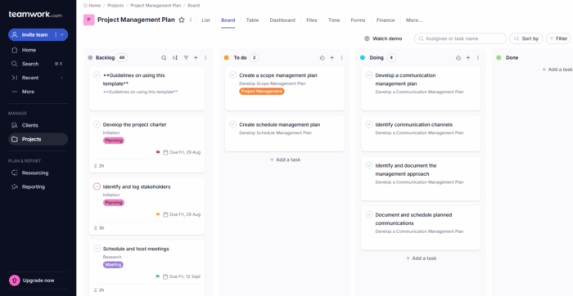The width and height of the screenshot is (573, 296).
Task: Open the Forms tab
Action: point(358,20)
